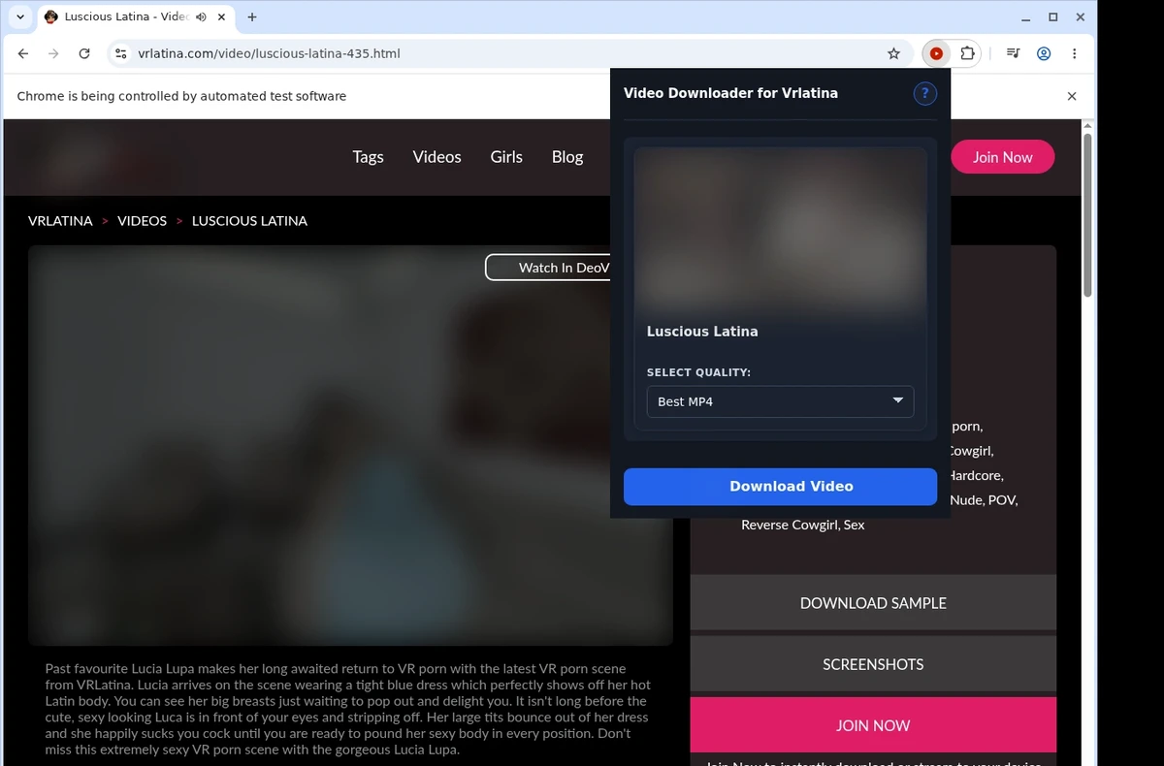
Task: Click the POV tag link
Action: (1002, 500)
